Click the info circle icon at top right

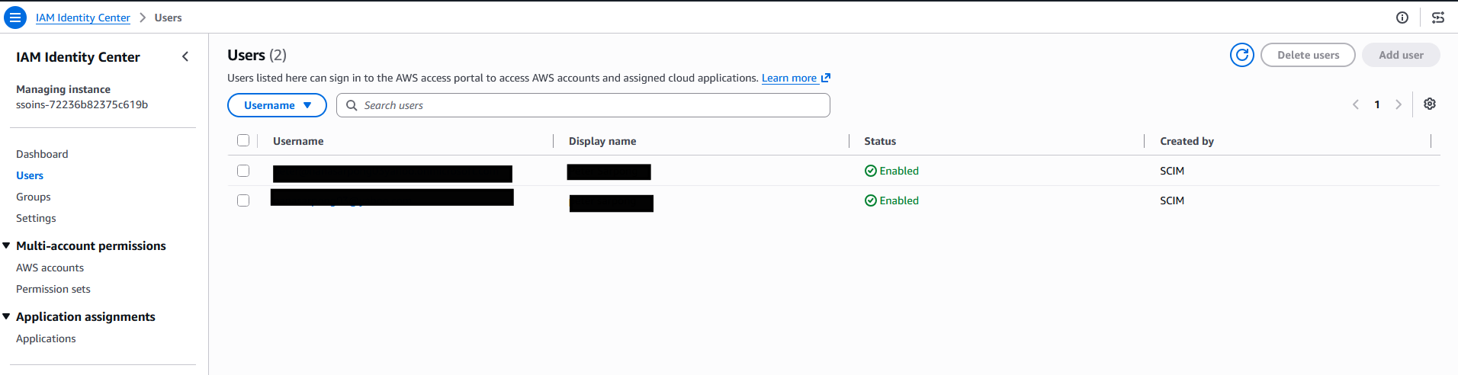pos(1402,18)
